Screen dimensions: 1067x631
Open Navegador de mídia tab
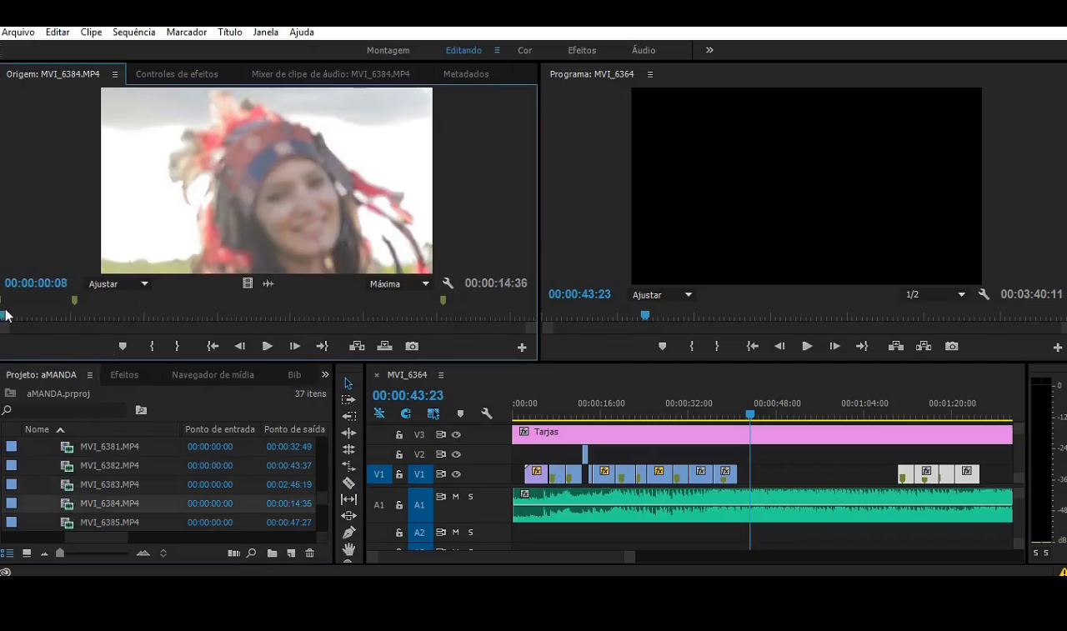coord(213,374)
